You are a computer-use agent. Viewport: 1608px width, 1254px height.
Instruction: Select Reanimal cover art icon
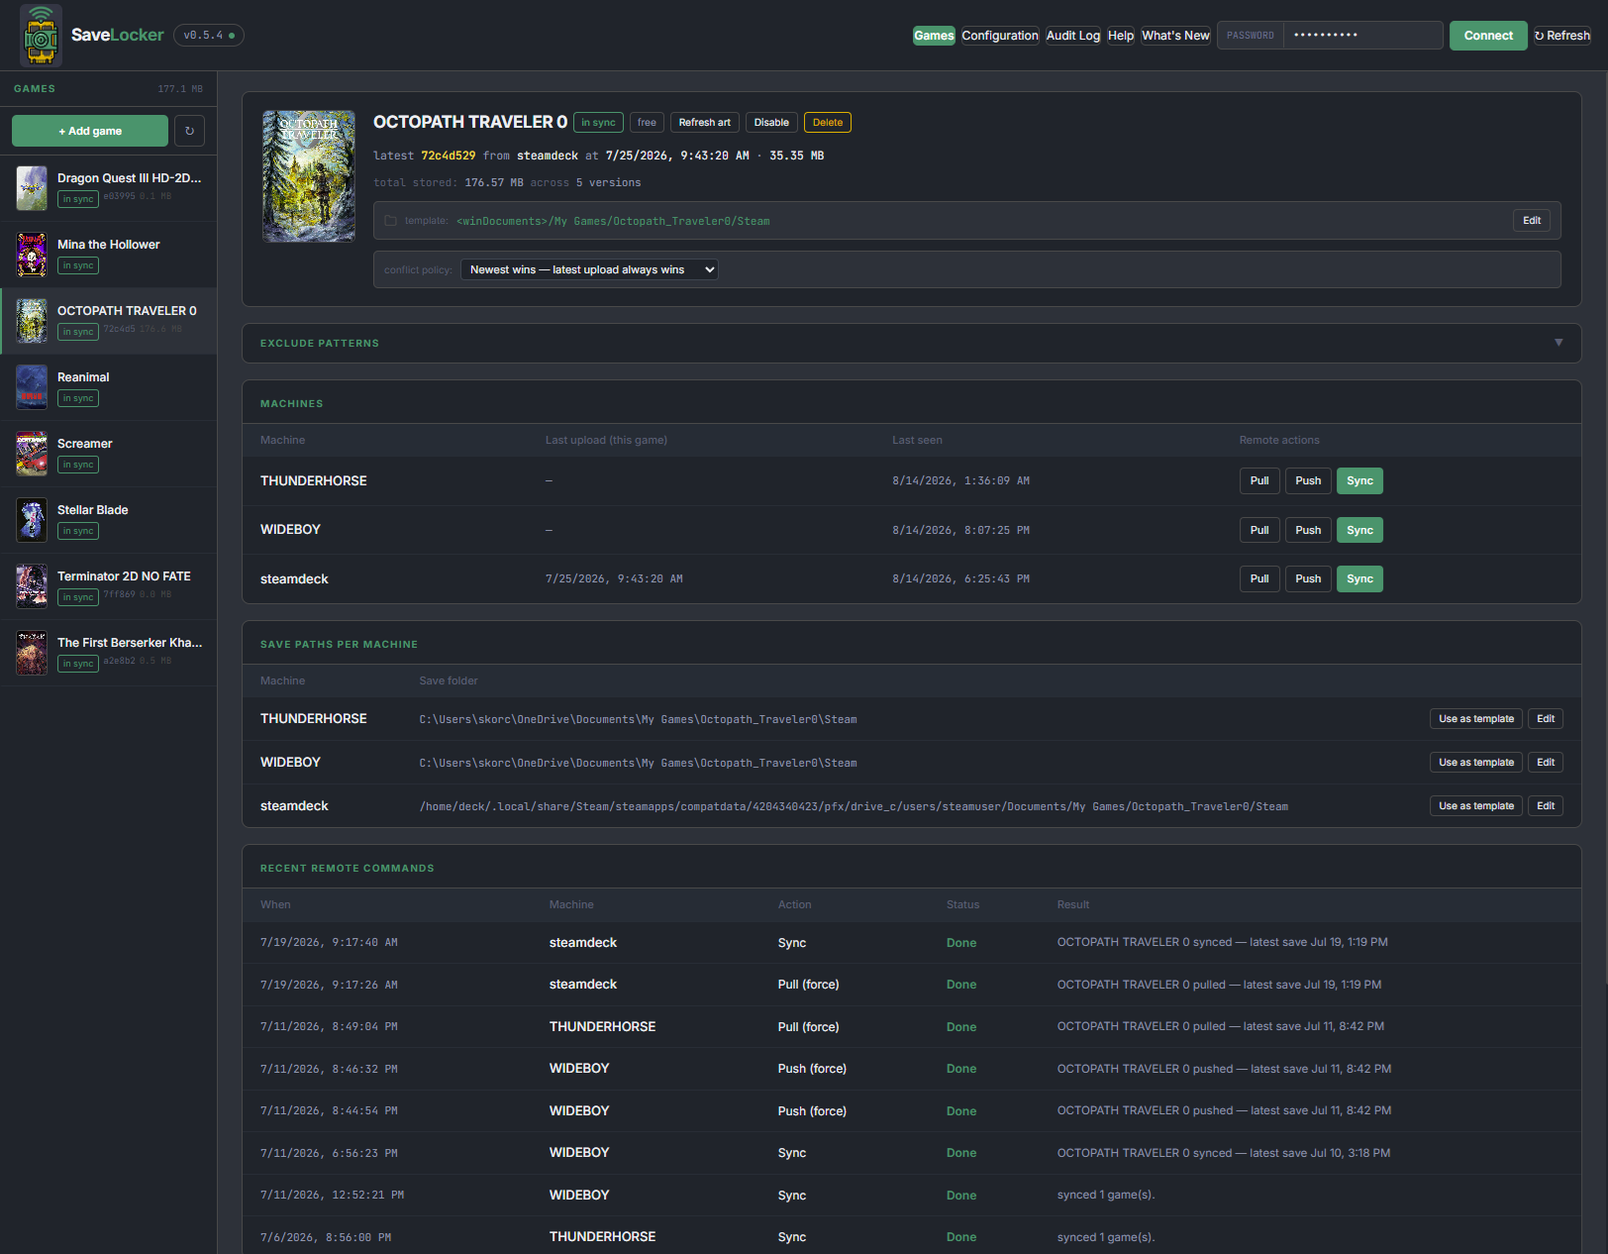tap(32, 387)
